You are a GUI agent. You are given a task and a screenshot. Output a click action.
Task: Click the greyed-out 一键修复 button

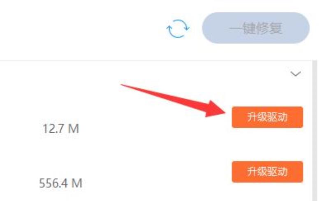tap(256, 28)
